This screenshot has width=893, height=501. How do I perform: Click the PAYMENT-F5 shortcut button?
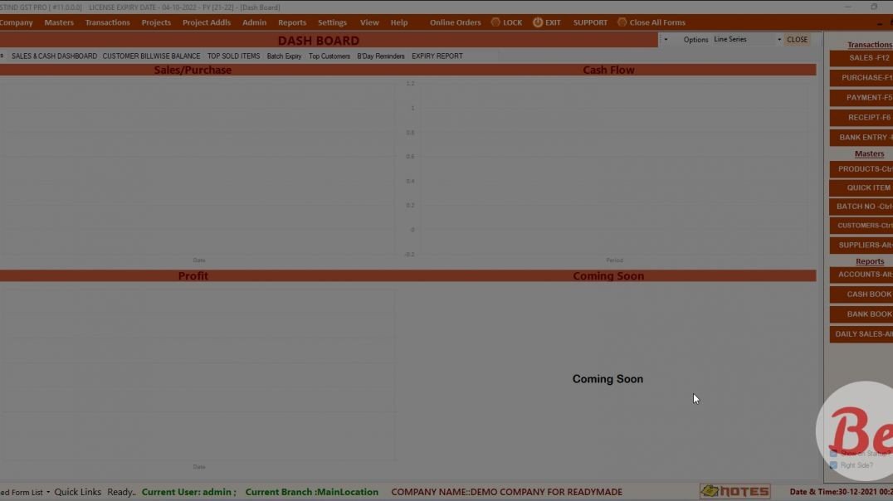tap(863, 98)
